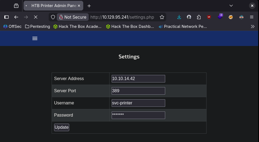
Task: Click the Server Address input field
Action: point(138,79)
